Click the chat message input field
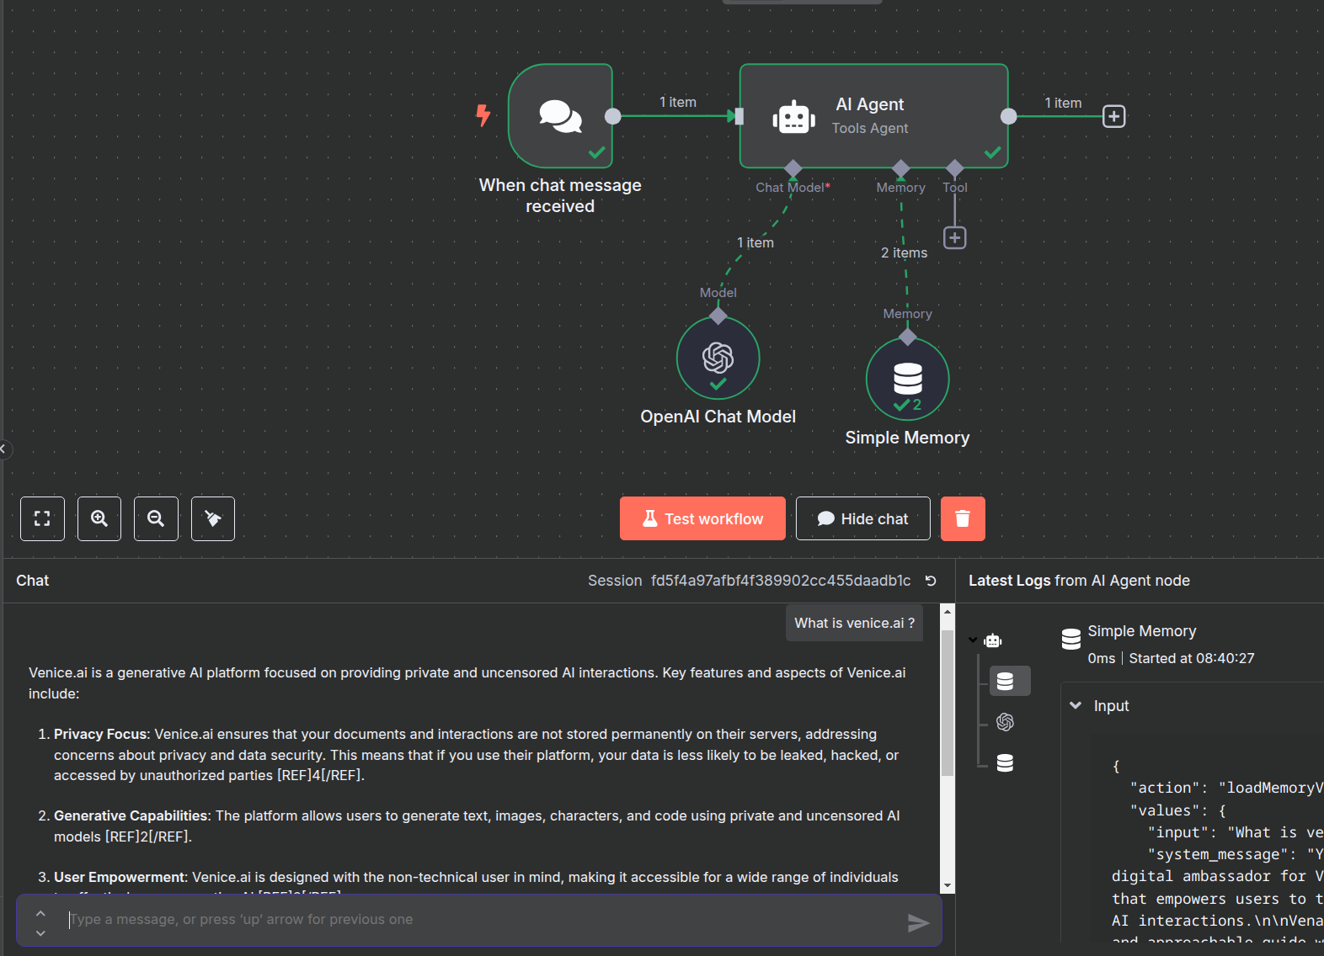 480,920
